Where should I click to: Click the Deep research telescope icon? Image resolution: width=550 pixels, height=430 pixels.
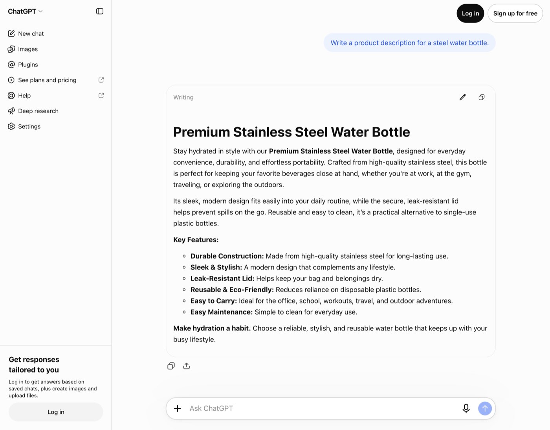[x=11, y=111]
